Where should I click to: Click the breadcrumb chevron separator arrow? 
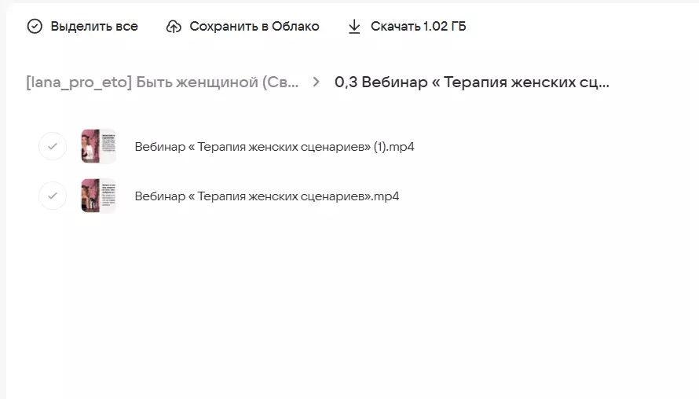[x=317, y=82]
